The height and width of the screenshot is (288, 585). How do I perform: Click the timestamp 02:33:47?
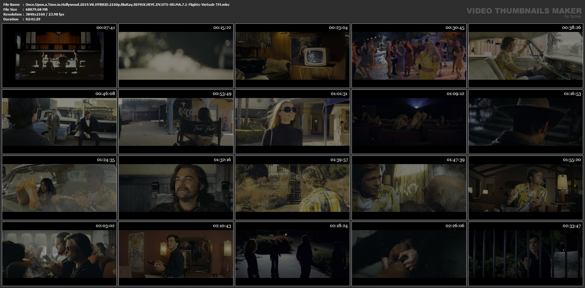pyautogui.click(x=572, y=226)
